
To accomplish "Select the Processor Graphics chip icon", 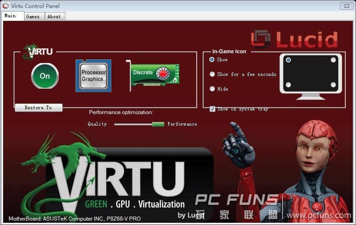I will [x=93, y=75].
